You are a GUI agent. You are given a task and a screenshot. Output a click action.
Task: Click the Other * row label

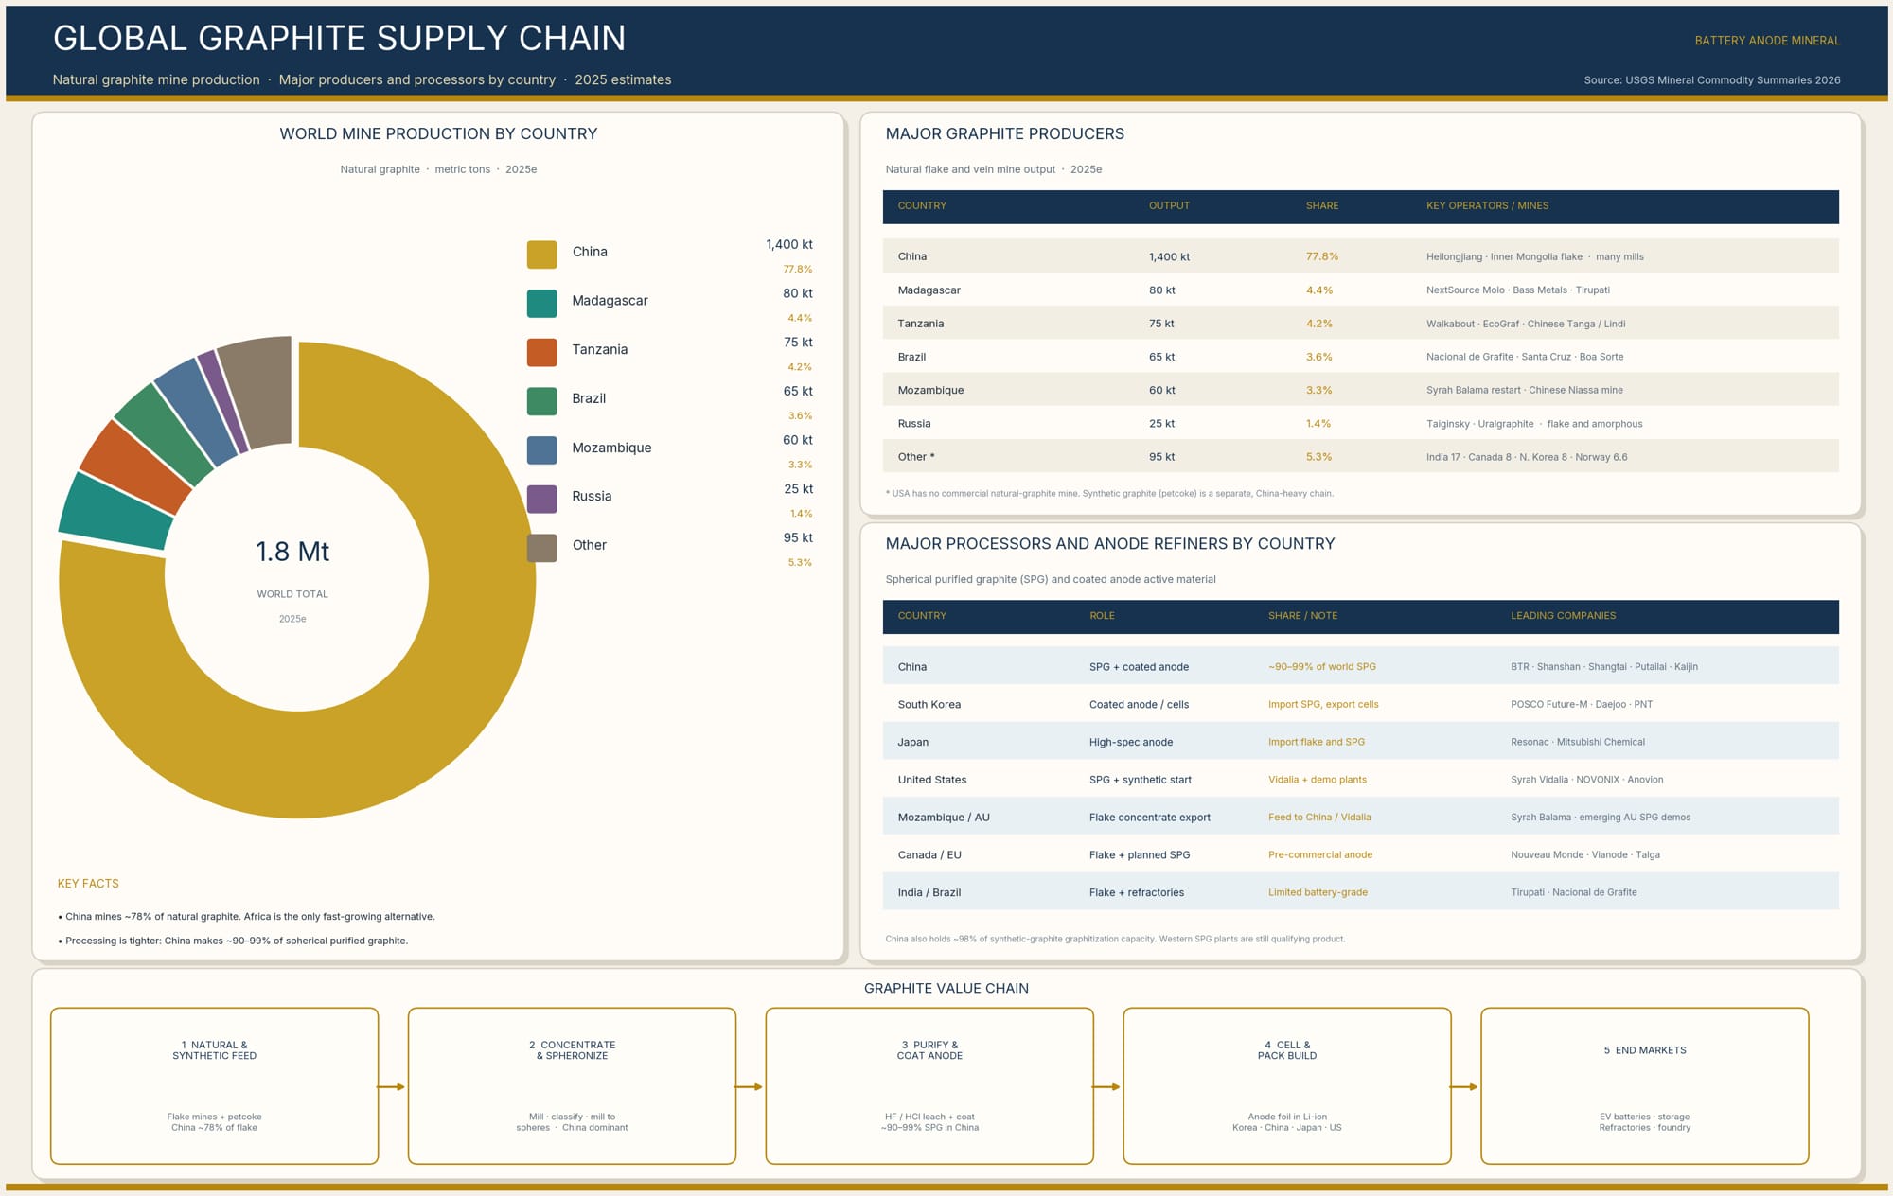click(x=916, y=457)
